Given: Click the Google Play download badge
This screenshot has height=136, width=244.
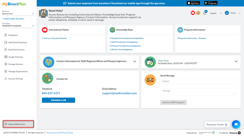Looking at the screenshot, I should 211,3.
